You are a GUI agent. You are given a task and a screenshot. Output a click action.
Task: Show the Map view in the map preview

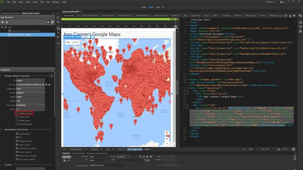(x=68, y=42)
